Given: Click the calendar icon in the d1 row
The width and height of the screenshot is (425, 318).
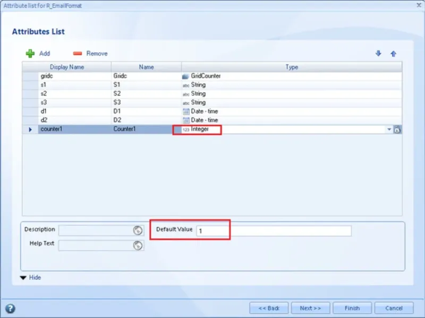Looking at the screenshot, I should [186, 111].
